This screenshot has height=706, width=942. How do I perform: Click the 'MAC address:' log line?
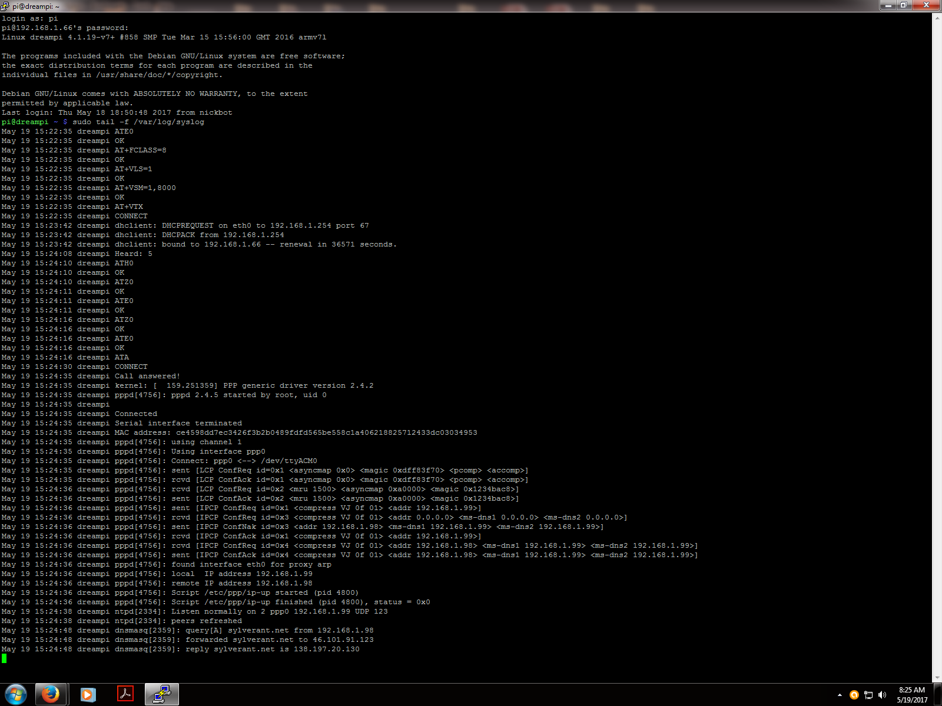pyautogui.click(x=240, y=432)
